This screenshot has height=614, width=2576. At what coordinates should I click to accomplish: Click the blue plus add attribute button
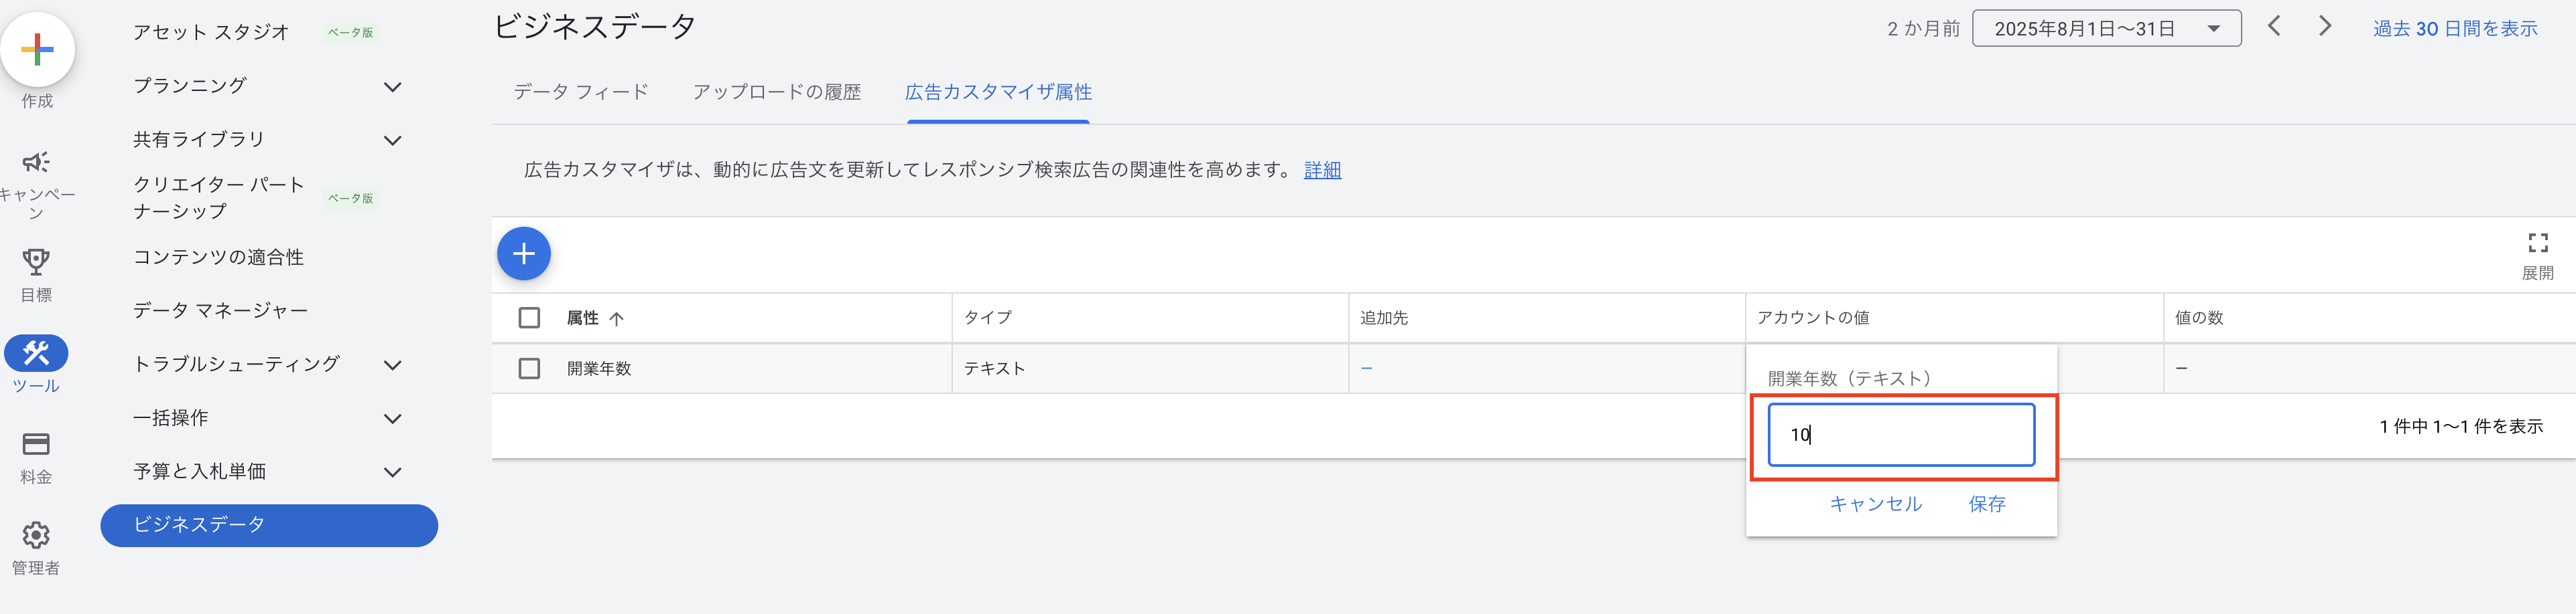[523, 253]
